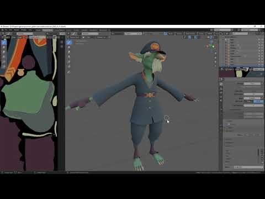This screenshot has width=265, height=199.
Task: Select the Draw brush in the 3D viewport toolbar
Action: [x=69, y=42]
